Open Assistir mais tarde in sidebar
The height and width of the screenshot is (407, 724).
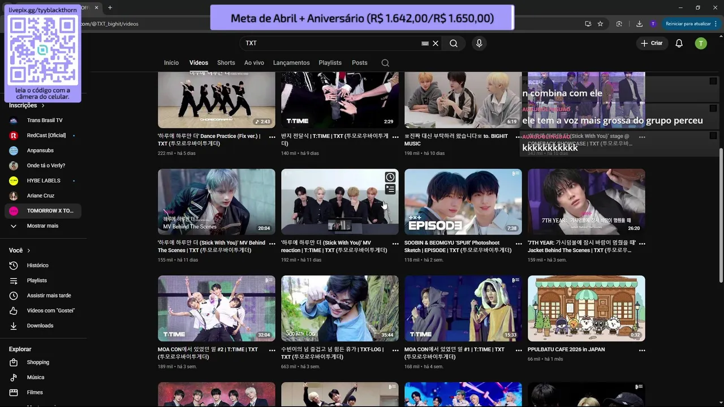[x=43, y=296]
